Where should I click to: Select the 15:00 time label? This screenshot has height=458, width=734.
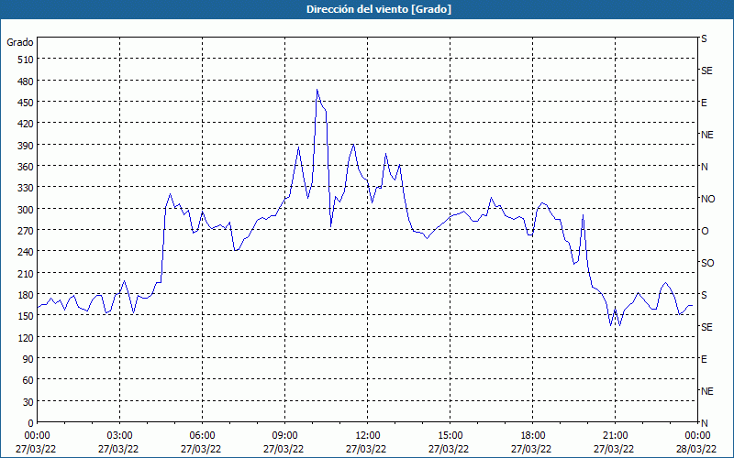[450, 436]
